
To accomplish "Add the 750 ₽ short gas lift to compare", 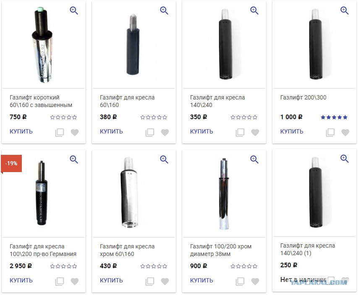I will click(x=60, y=133).
